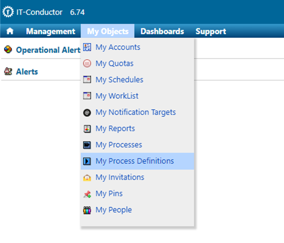
Task: Click the My Schedules calendar icon
Action: click(x=87, y=80)
